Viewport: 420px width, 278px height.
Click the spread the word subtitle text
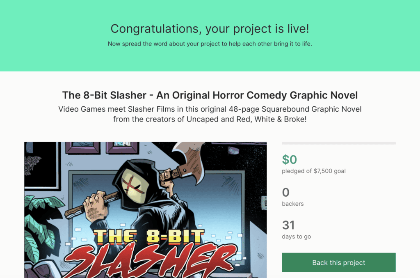pyautogui.click(x=210, y=44)
